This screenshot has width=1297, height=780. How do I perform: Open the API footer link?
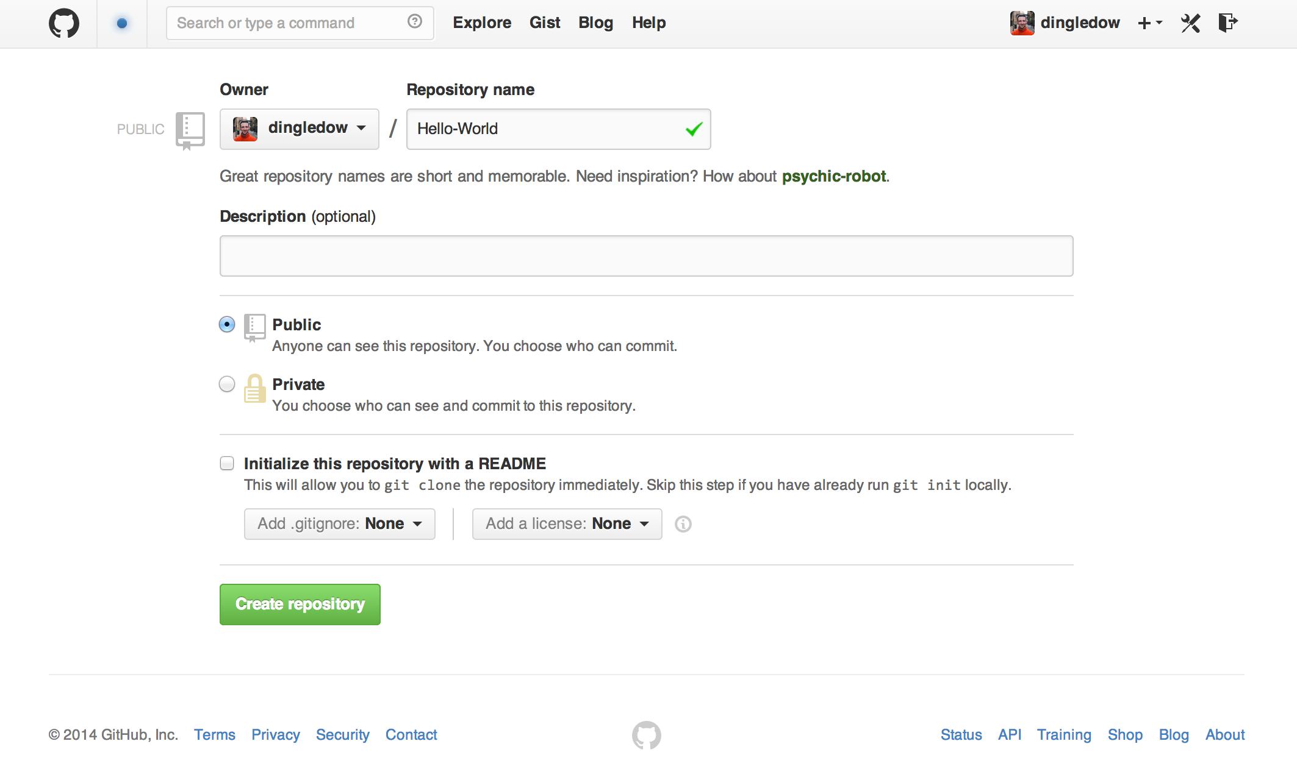[x=1010, y=735]
